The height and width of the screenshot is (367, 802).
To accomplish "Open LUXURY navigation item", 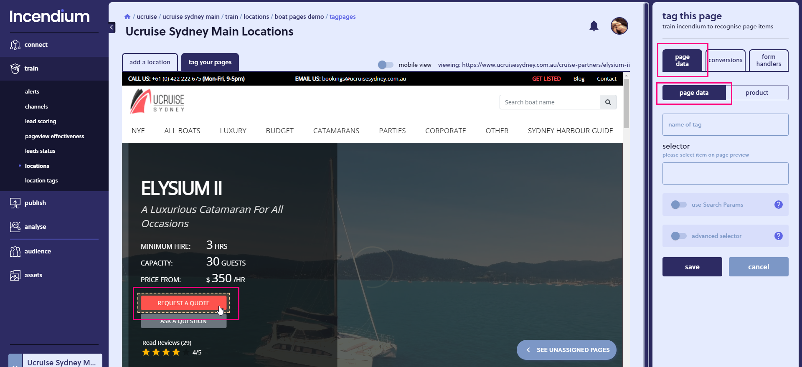I will click(x=233, y=131).
